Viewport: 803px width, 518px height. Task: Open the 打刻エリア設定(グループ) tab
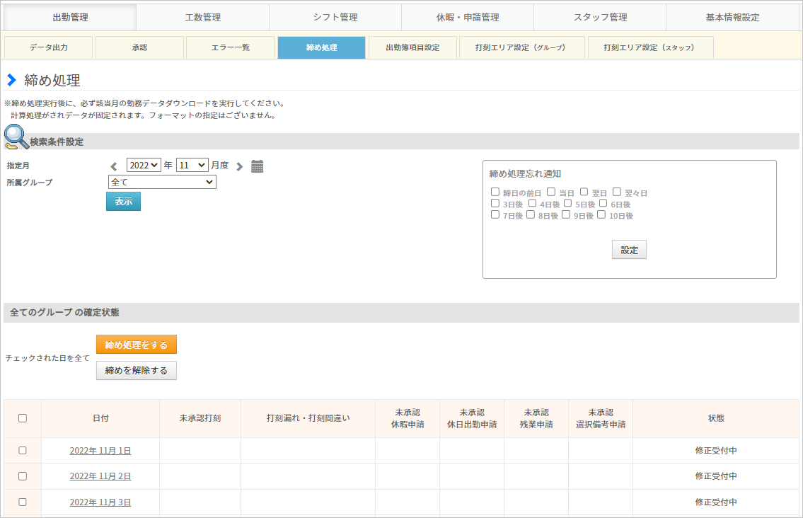(521, 48)
